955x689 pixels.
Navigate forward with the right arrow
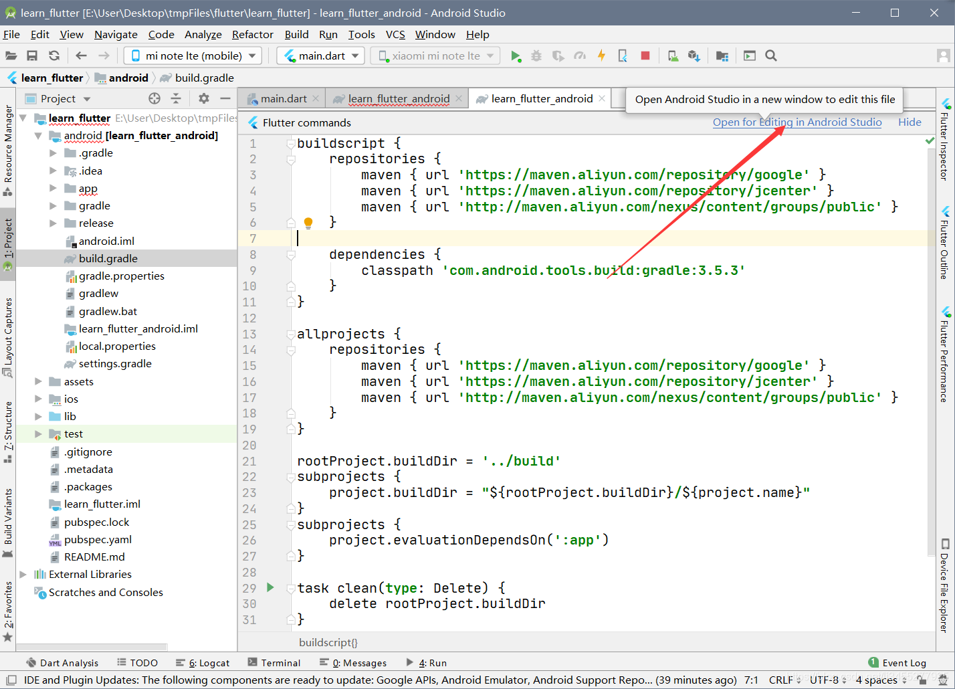pyautogui.click(x=104, y=56)
